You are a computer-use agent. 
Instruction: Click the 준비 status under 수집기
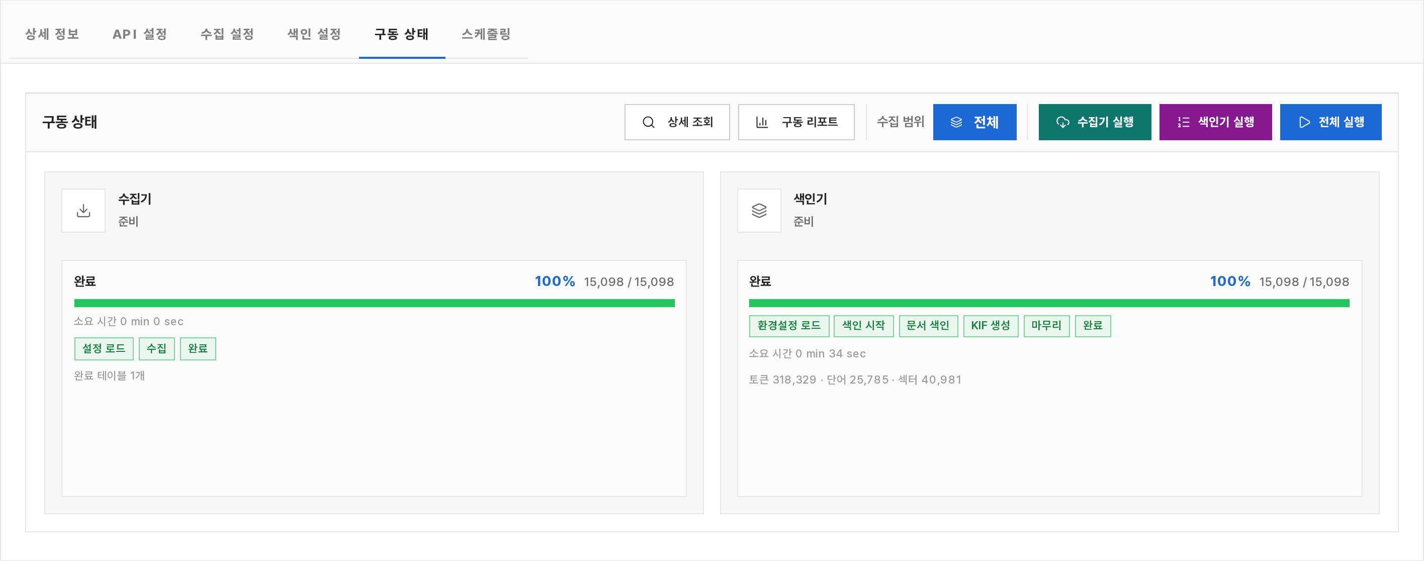point(128,222)
